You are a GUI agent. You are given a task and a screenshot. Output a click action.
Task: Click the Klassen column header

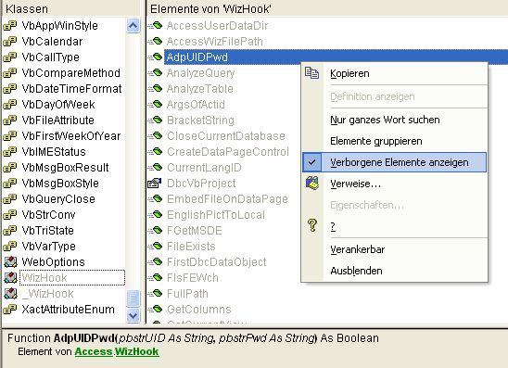[x=71, y=8]
